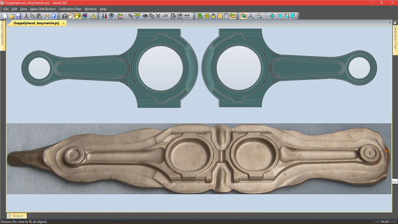Click the thermometer temperature icon
Screen dimensions: 398x224
[x=104, y=16]
